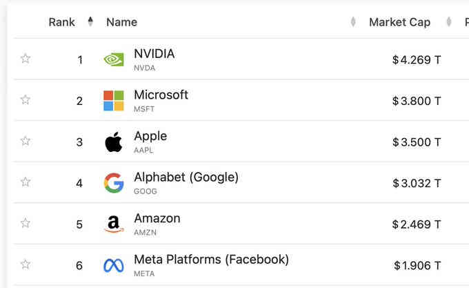Click the Amazon logo icon
The width and height of the screenshot is (469, 288).
114,224
